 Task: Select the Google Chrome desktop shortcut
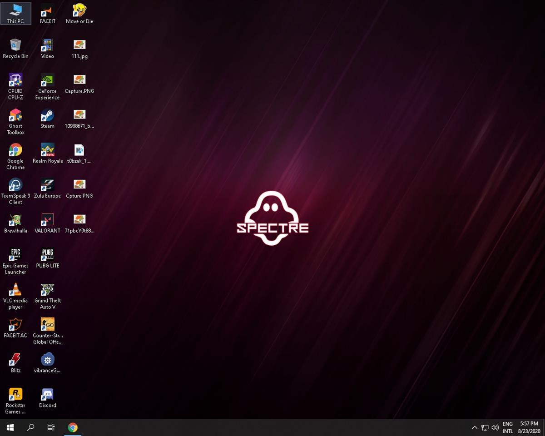[x=15, y=156]
